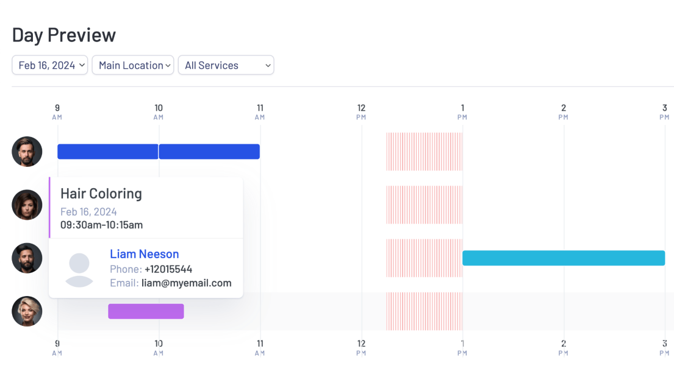Click the 12 PM marker on the top timeline
Image resolution: width=674 pixels, height=388 pixels.
tap(361, 111)
